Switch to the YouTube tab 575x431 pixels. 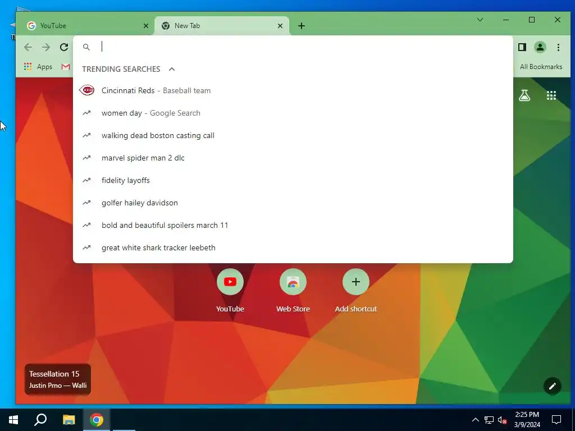coord(84,26)
